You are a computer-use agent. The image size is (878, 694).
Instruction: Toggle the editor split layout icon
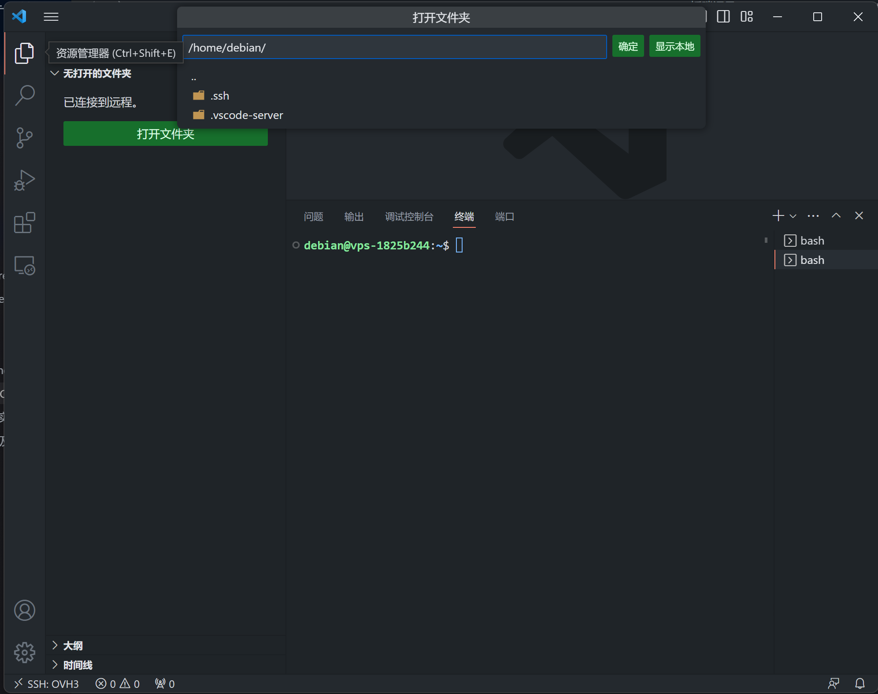pyautogui.click(x=723, y=17)
